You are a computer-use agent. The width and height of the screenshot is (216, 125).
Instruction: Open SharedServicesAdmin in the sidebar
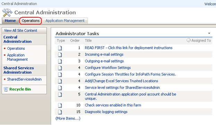pos(24,79)
